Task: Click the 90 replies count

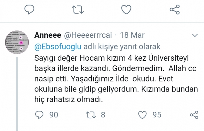Action: pos(53,115)
